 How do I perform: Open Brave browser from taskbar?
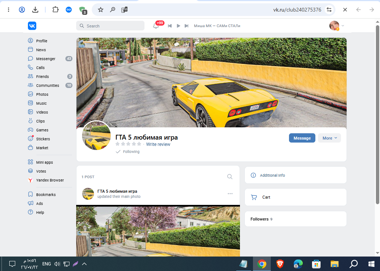pyautogui.click(x=280, y=264)
